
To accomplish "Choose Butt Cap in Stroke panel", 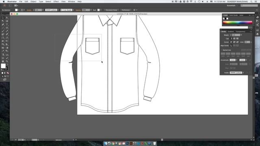I will 231,39.
